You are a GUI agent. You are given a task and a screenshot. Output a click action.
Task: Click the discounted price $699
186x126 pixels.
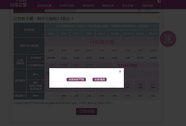(x=114, y=50)
